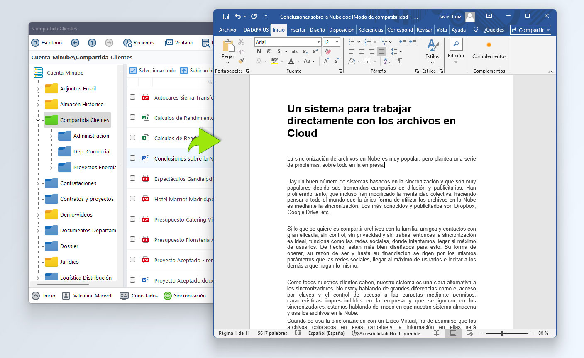
Task: Align the text to the right
Action: 371,51
